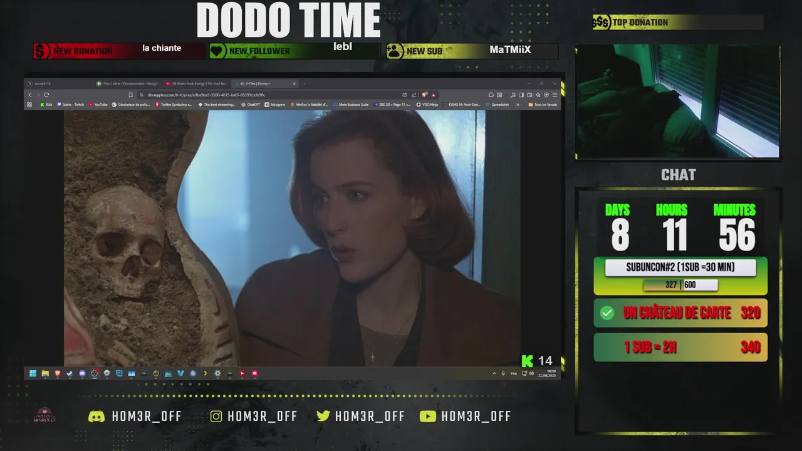802x451 pixels.
Task: Open the apps grid in bookmarks bar
Action: [x=29, y=105]
